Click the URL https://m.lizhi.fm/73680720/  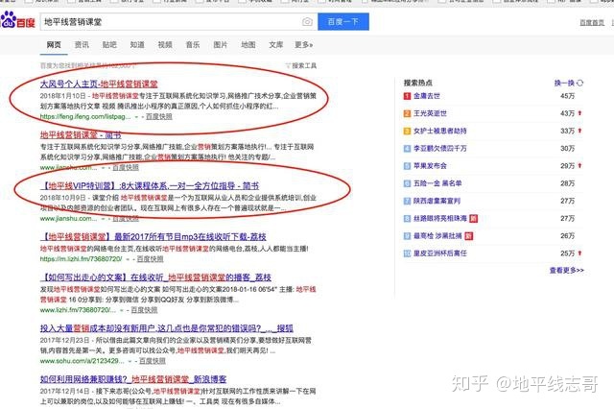tap(81, 259)
